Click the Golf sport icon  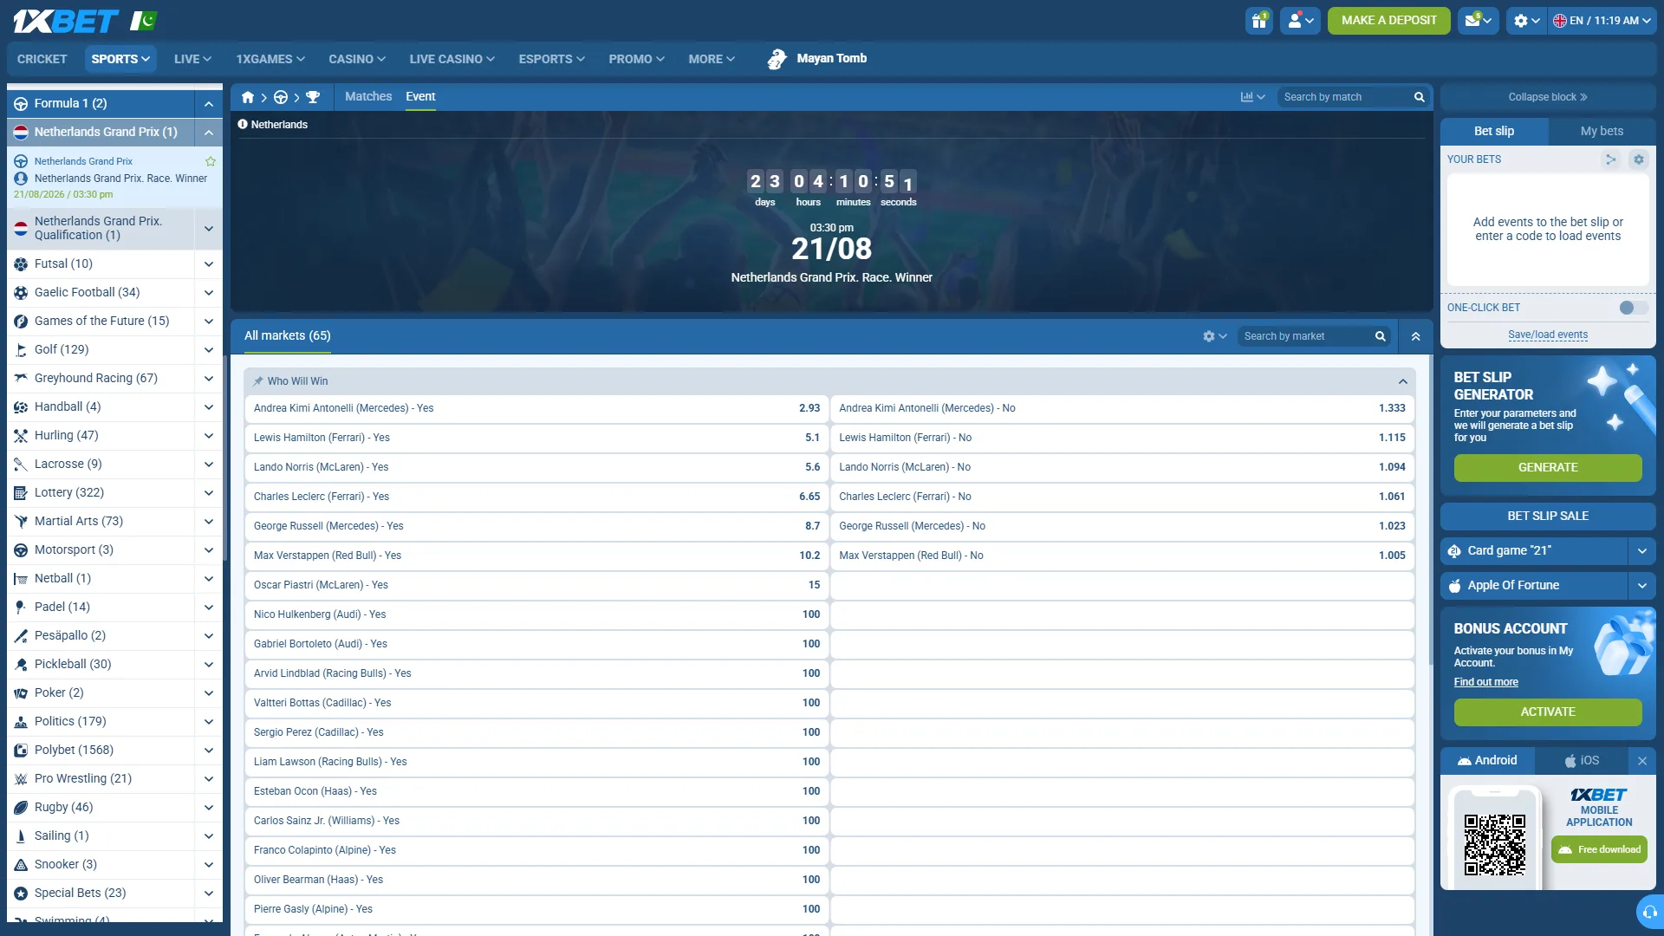point(21,350)
